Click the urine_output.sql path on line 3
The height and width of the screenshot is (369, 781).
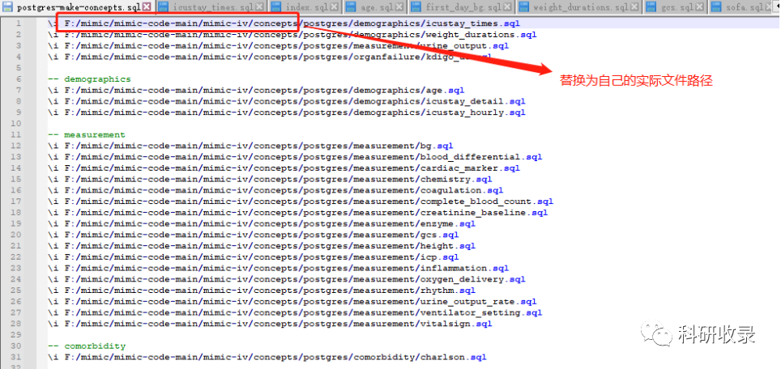point(279,46)
